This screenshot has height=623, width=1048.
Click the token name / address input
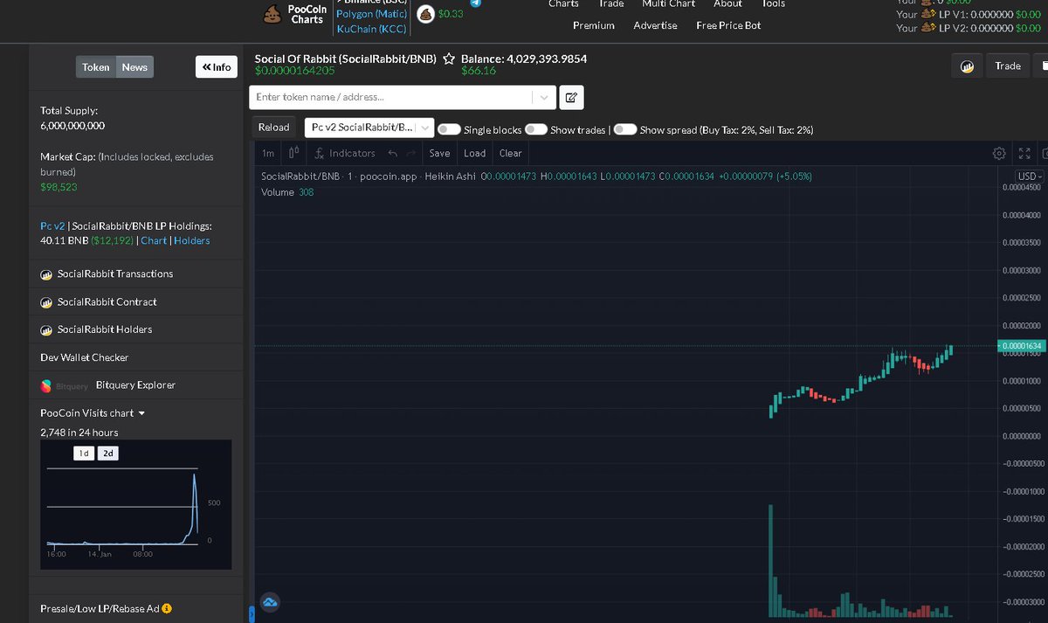[393, 97]
